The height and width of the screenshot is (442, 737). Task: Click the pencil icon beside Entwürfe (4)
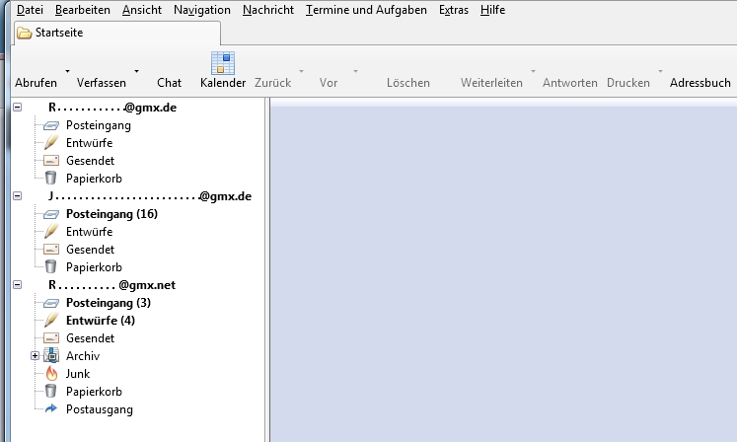(52, 321)
